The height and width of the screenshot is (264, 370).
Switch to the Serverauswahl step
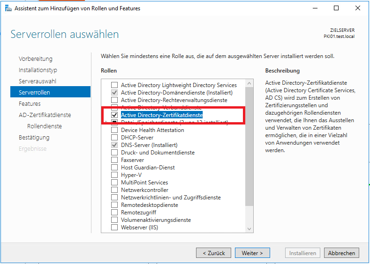[x=38, y=81]
